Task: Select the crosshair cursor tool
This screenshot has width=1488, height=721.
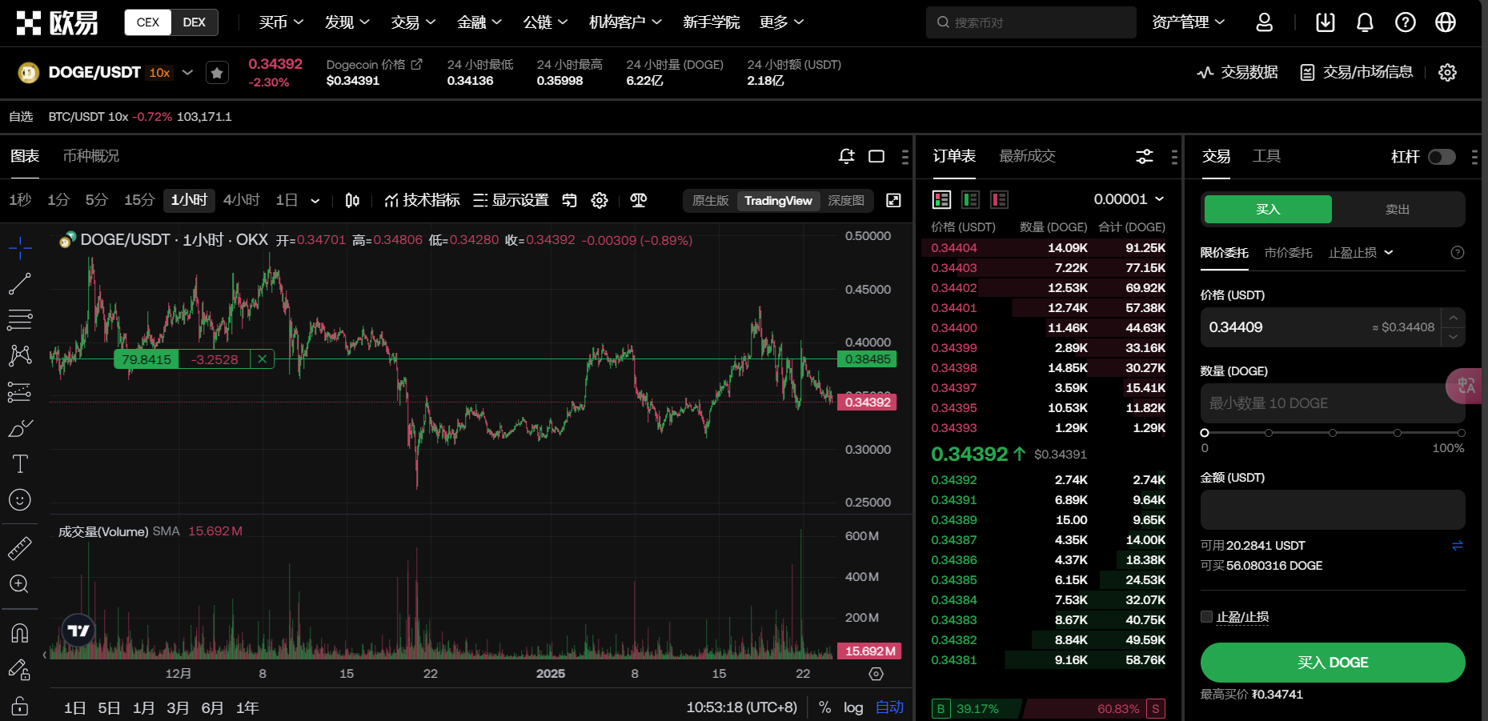Action: point(20,247)
